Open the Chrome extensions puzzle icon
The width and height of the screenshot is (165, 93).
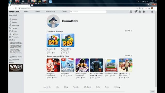(149, 8)
